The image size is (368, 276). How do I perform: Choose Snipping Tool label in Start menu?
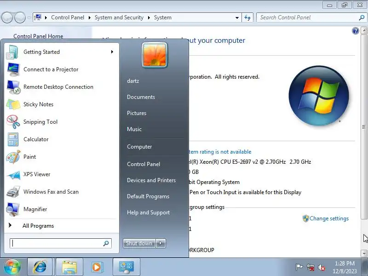[40, 122]
